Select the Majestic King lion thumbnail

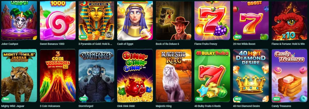174,76
